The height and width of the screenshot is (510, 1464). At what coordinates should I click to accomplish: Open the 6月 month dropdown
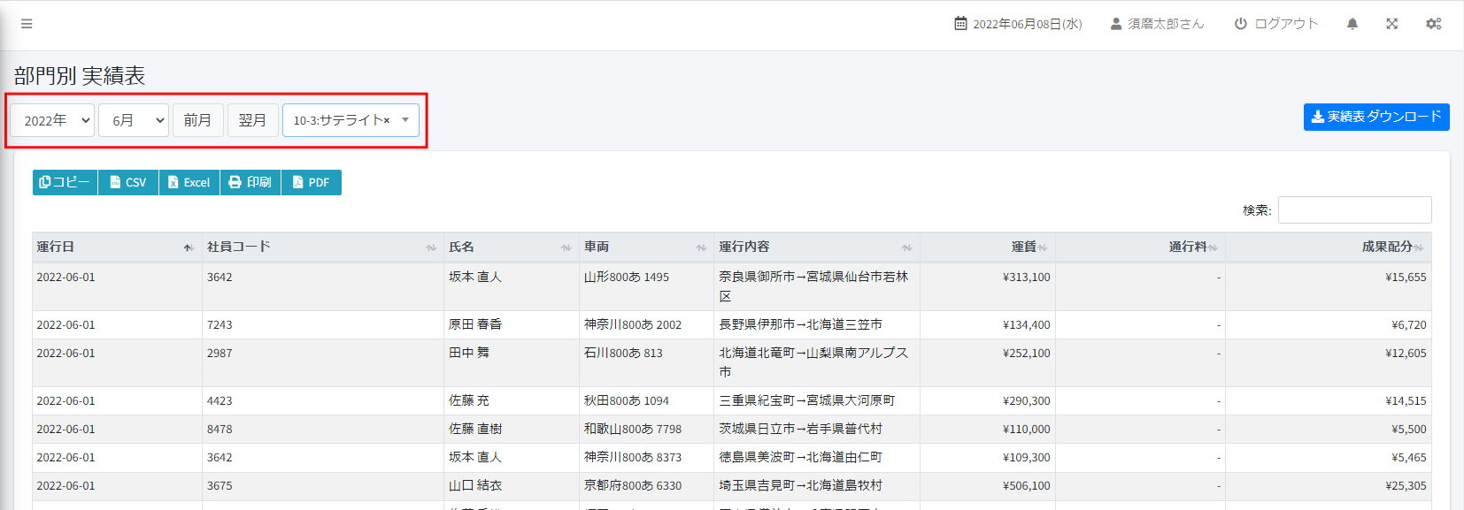tap(134, 120)
